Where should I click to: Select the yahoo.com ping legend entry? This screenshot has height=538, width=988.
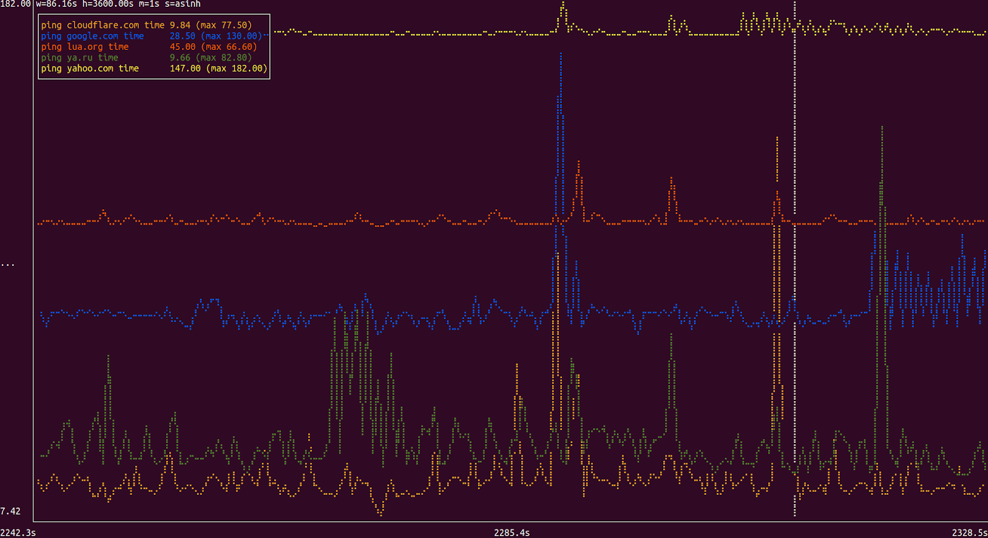(x=154, y=68)
